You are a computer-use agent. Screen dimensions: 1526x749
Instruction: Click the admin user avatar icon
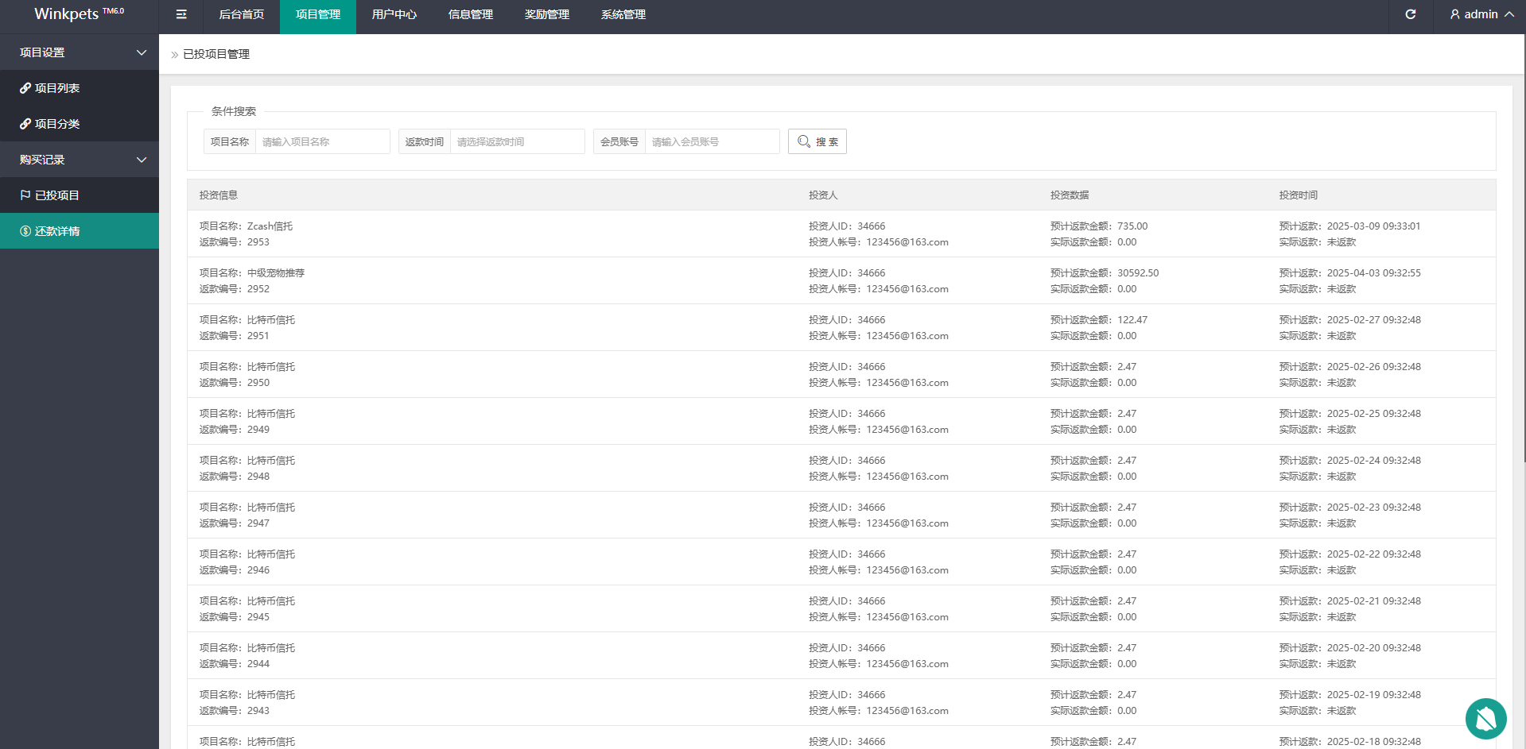click(1454, 14)
